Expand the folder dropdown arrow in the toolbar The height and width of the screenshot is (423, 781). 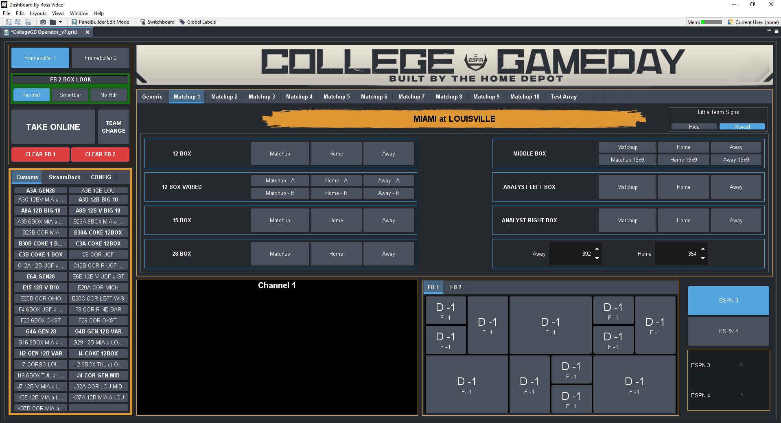61,22
